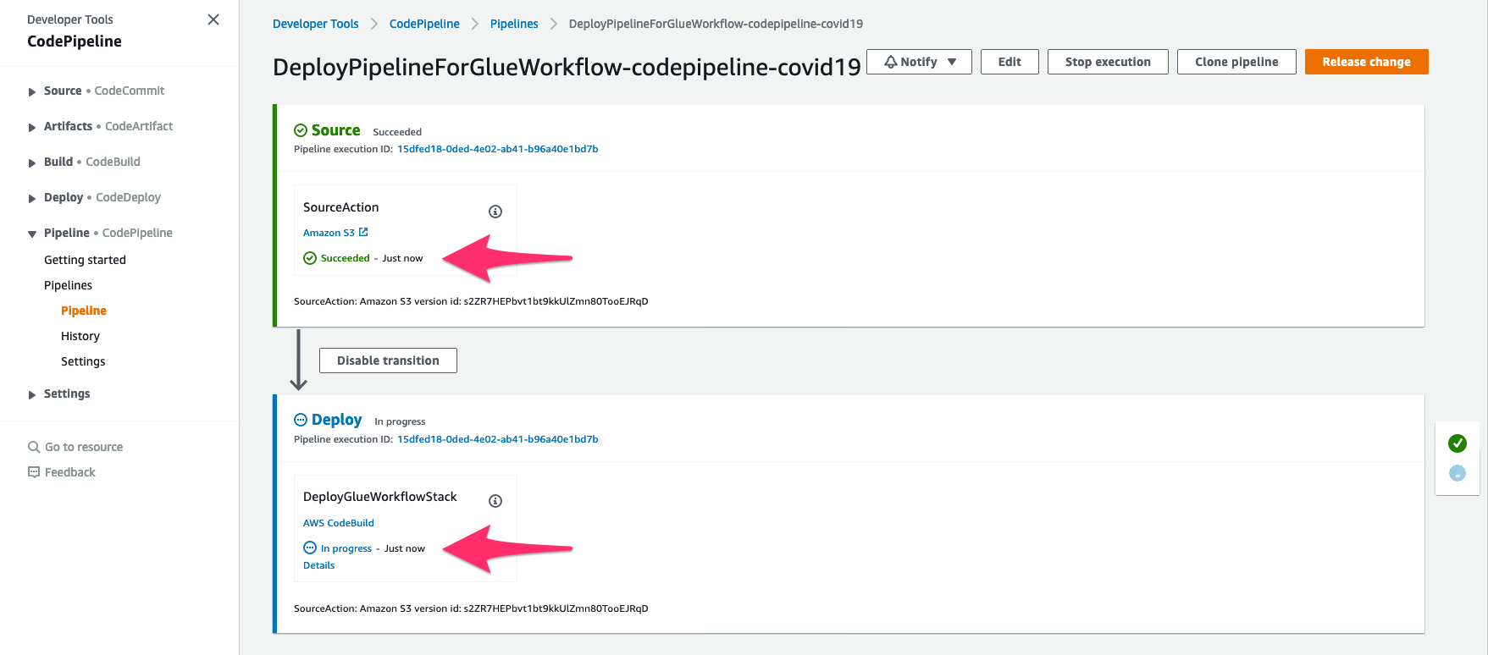Expand the Source CodeCommit section

tap(32, 91)
